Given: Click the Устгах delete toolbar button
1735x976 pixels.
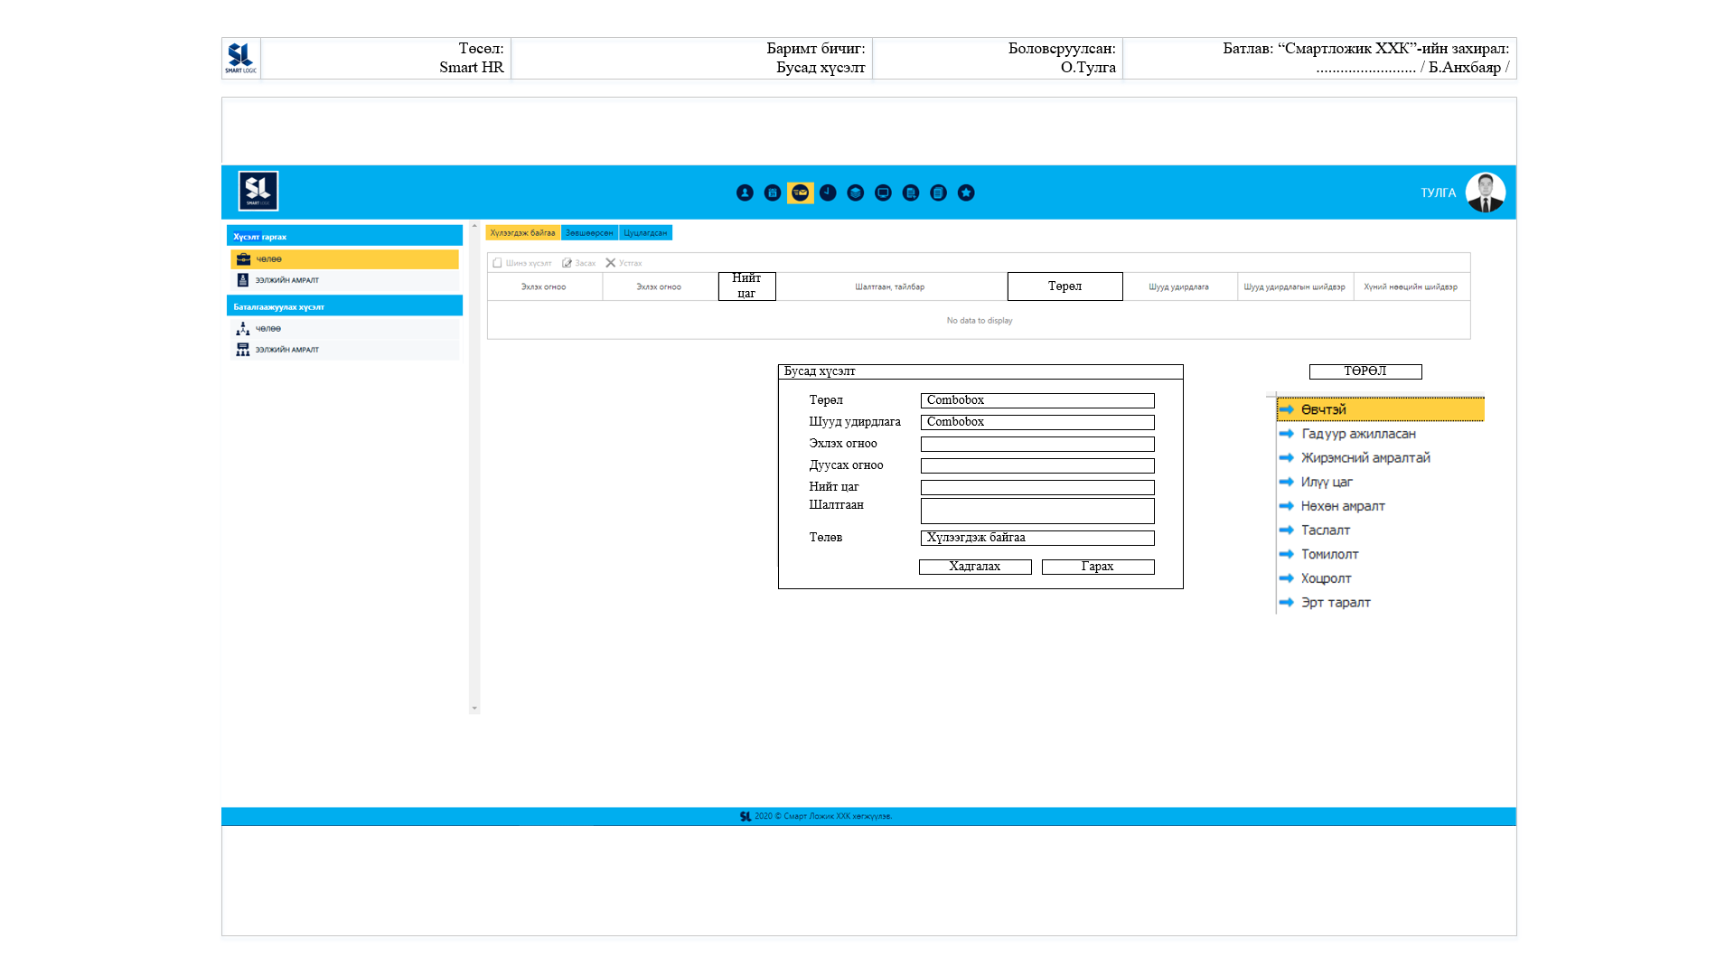Looking at the screenshot, I should [x=624, y=263].
